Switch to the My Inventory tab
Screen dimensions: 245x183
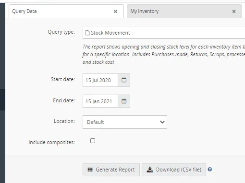pos(184,11)
